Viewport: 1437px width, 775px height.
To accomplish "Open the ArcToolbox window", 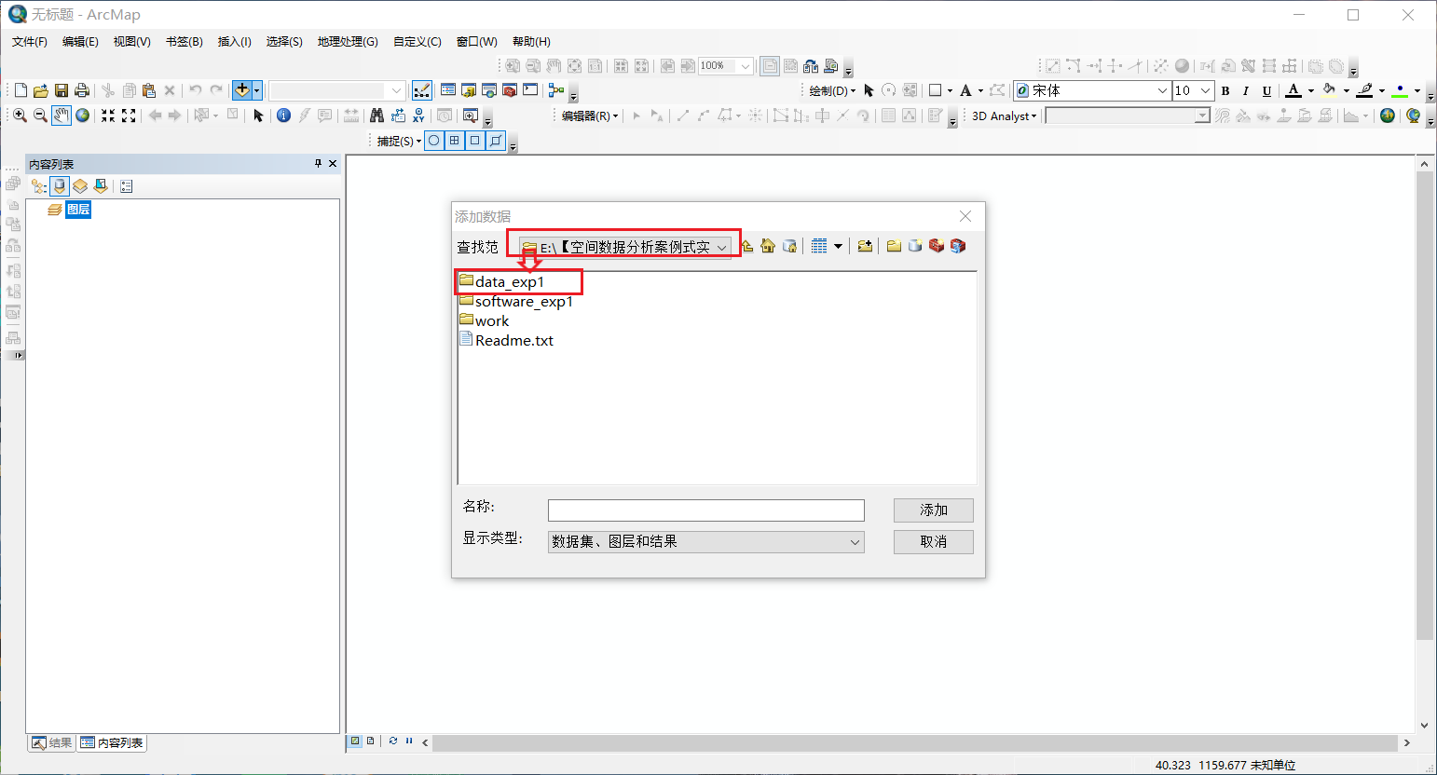I will coord(510,90).
